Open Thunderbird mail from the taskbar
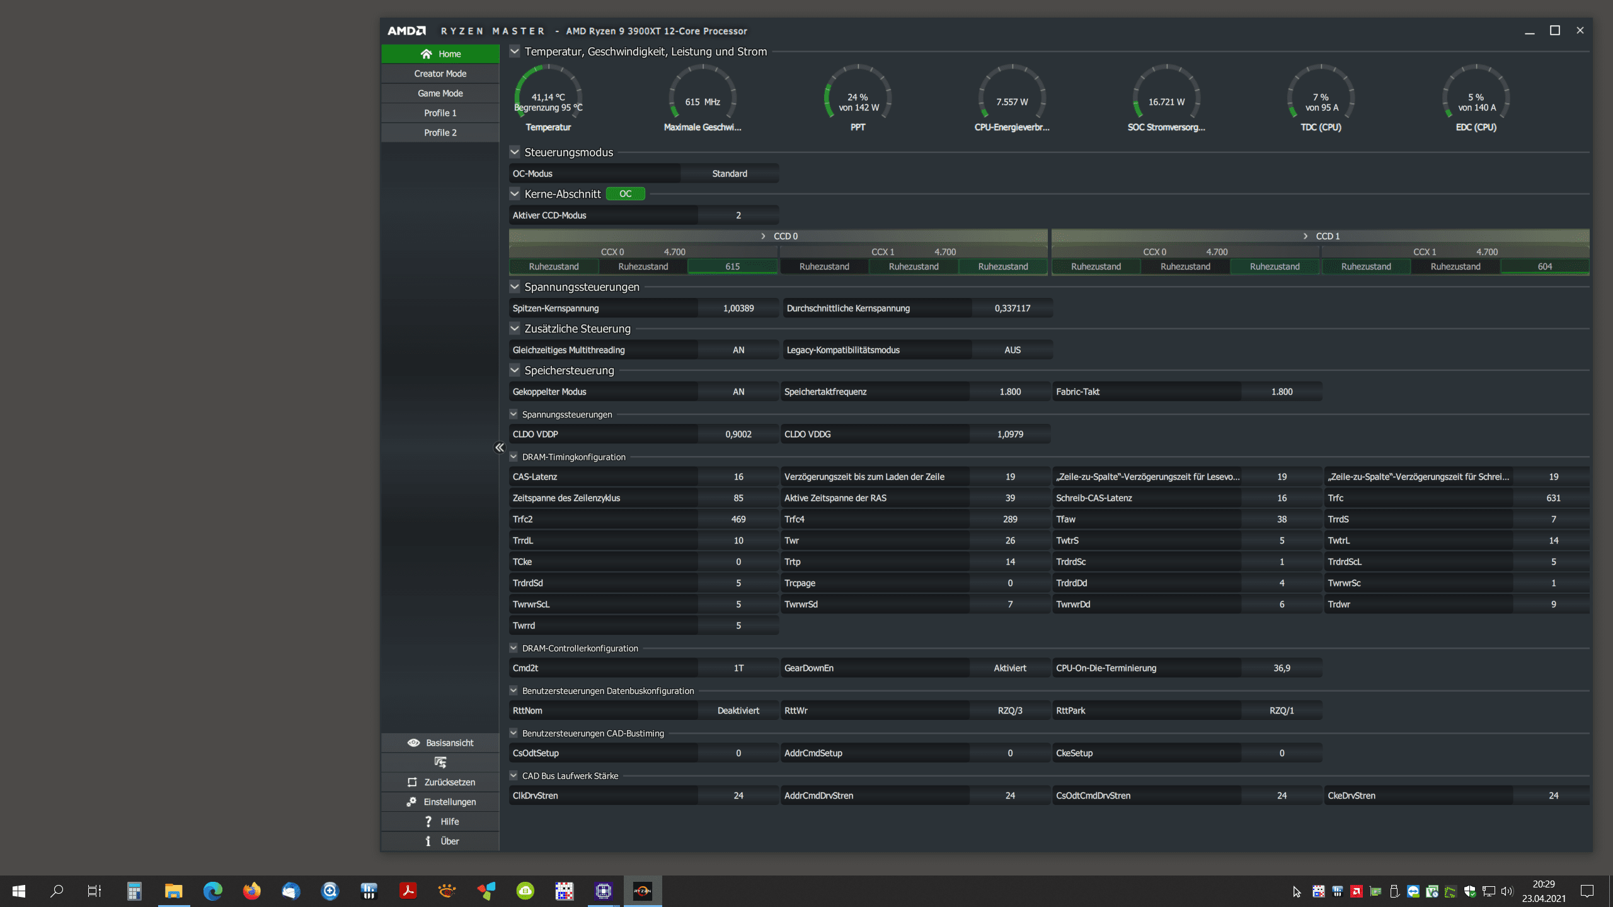Viewport: 1613px width, 907px height. 291,891
